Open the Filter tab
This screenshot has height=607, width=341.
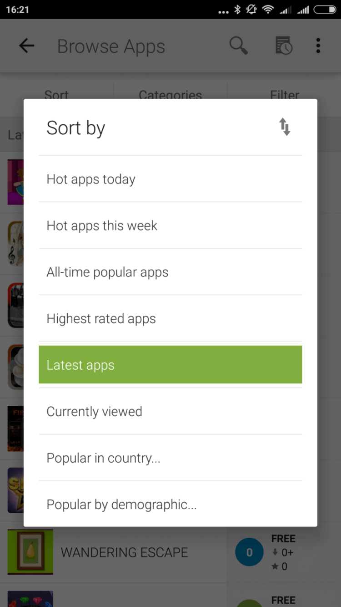[285, 94]
